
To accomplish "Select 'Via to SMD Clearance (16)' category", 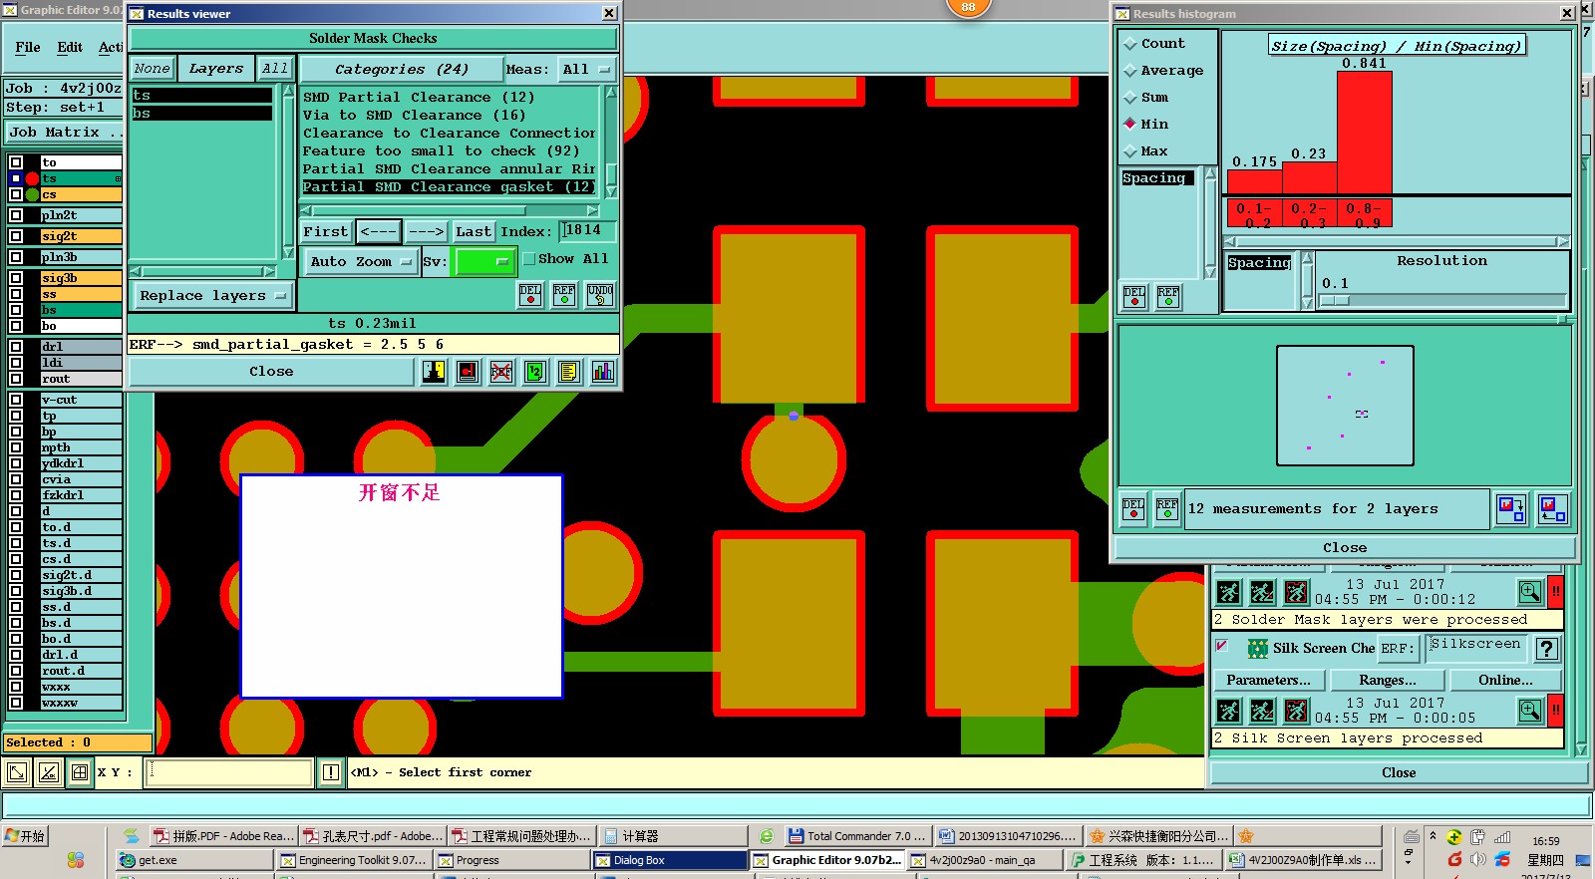I will click(414, 116).
